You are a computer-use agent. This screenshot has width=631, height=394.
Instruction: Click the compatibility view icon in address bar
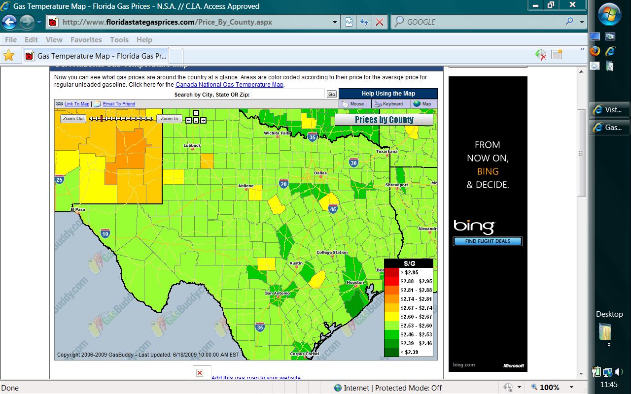tap(349, 22)
